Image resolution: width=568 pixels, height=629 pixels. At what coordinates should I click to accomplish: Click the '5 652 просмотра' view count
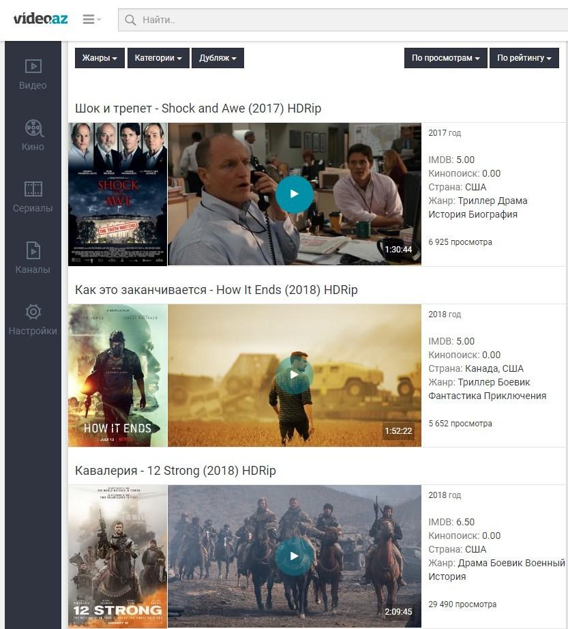[x=460, y=424]
